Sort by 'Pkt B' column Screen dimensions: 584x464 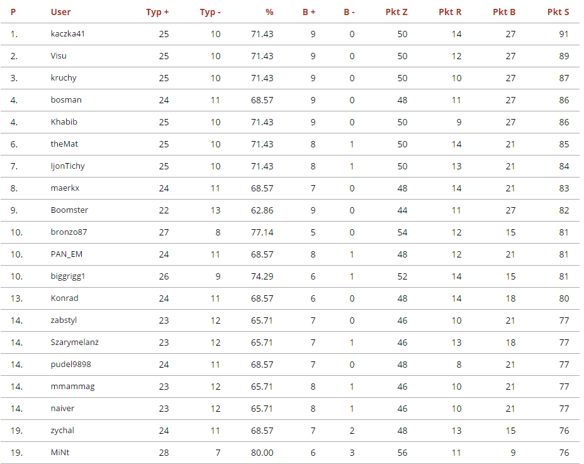coord(504,12)
